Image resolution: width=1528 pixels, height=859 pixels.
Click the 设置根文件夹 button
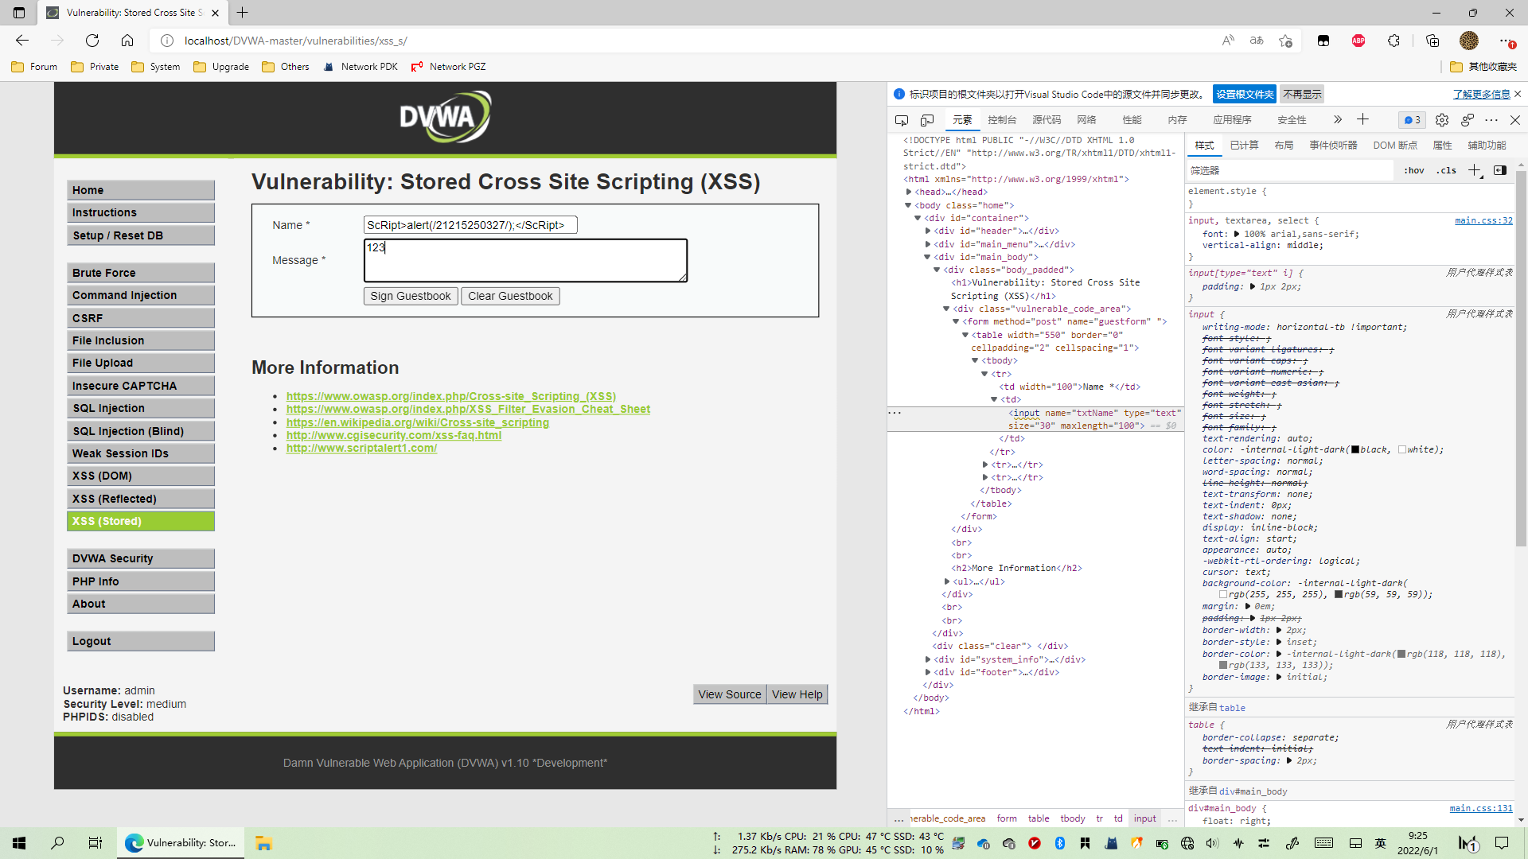tap(1245, 94)
